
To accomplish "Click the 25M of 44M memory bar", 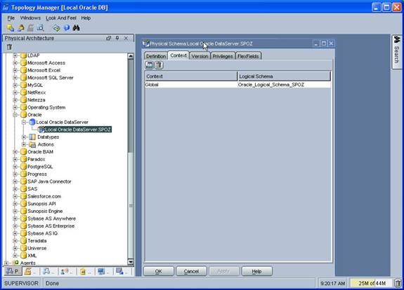I will pos(371,283).
